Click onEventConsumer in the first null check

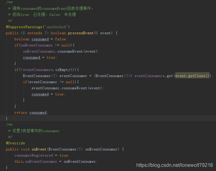pos(37,45)
